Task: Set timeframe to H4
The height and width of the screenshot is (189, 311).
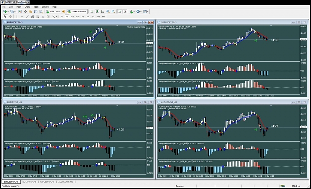Action: click(x=88, y=16)
